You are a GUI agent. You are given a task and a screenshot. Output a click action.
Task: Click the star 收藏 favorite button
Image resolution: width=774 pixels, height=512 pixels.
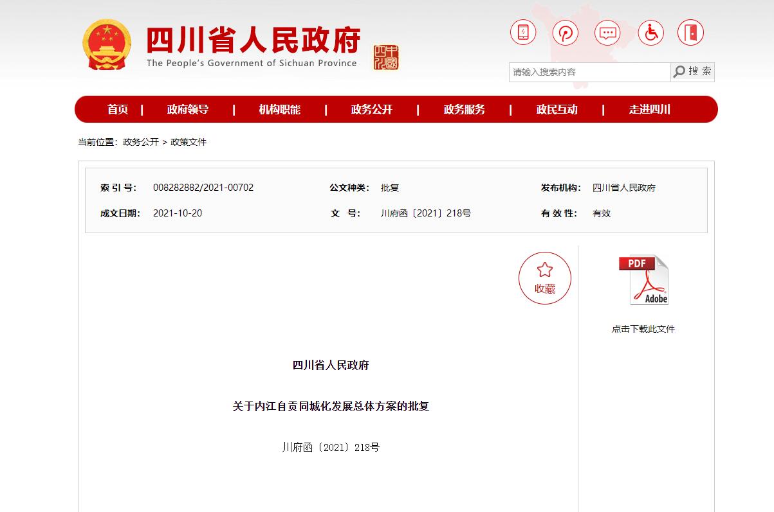545,278
